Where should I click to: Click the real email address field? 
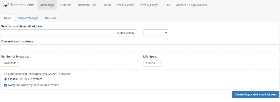pos(140,48)
